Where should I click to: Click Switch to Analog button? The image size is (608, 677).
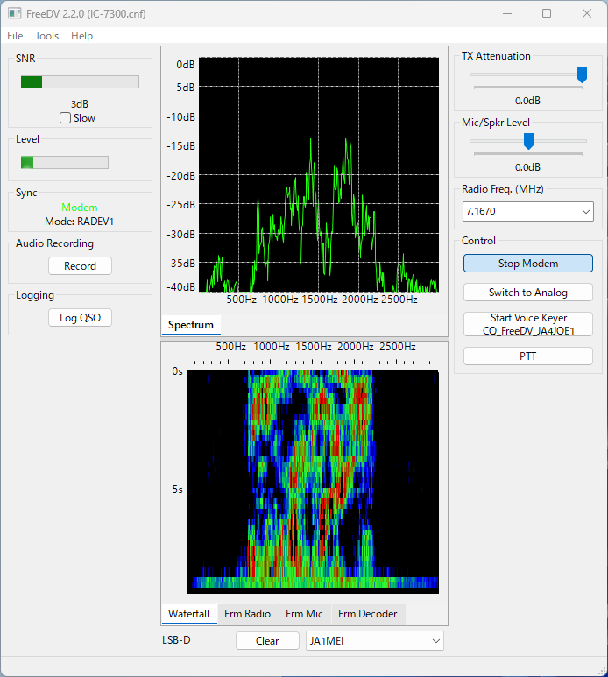tap(528, 293)
